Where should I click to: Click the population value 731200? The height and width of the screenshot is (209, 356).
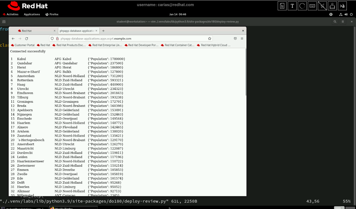pyautogui.click(x=116, y=76)
